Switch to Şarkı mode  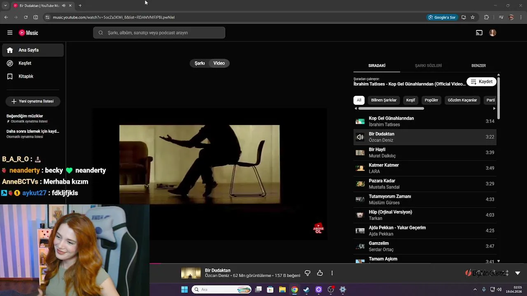pos(200,63)
